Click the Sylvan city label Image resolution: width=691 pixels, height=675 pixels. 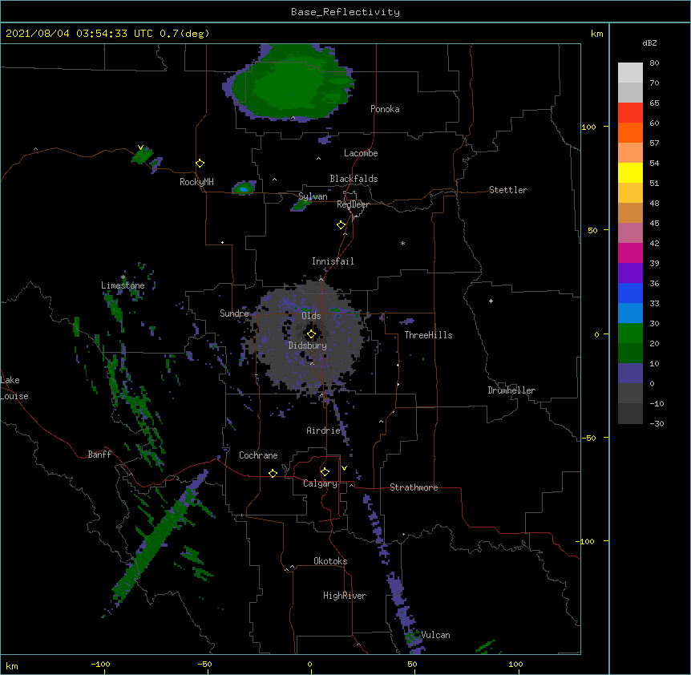pos(313,196)
